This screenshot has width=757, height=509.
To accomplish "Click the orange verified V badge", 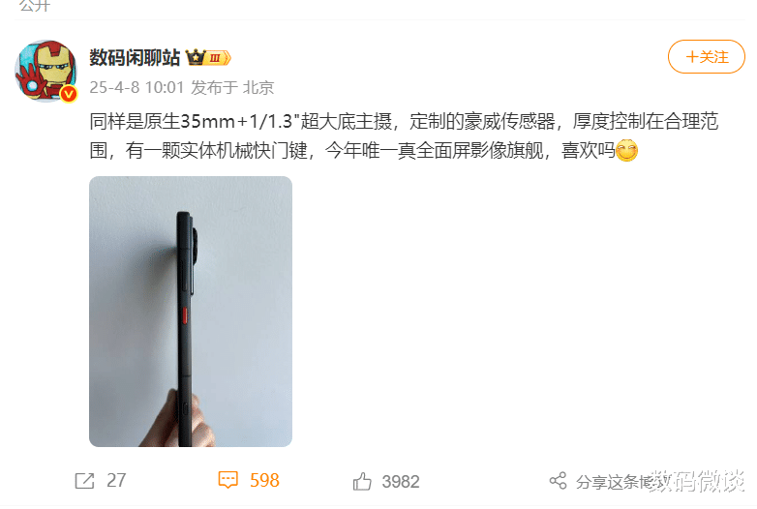I will [69, 94].
